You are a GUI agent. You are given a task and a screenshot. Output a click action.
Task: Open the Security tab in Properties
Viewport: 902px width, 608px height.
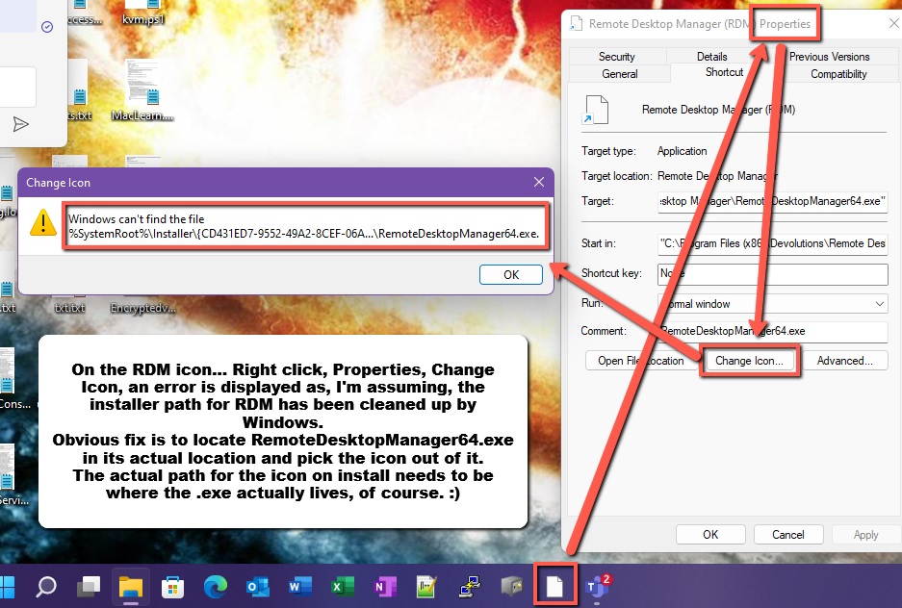click(x=617, y=56)
